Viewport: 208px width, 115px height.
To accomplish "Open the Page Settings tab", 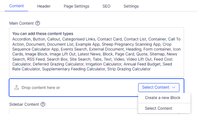I will click(x=76, y=6).
